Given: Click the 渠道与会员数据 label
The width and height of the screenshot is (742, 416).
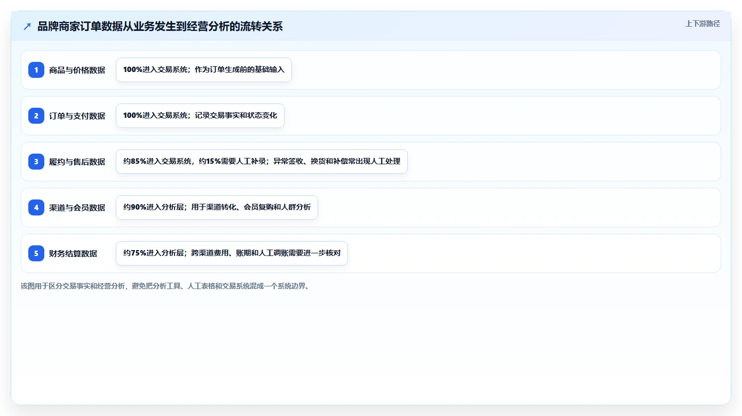Looking at the screenshot, I should point(77,207).
